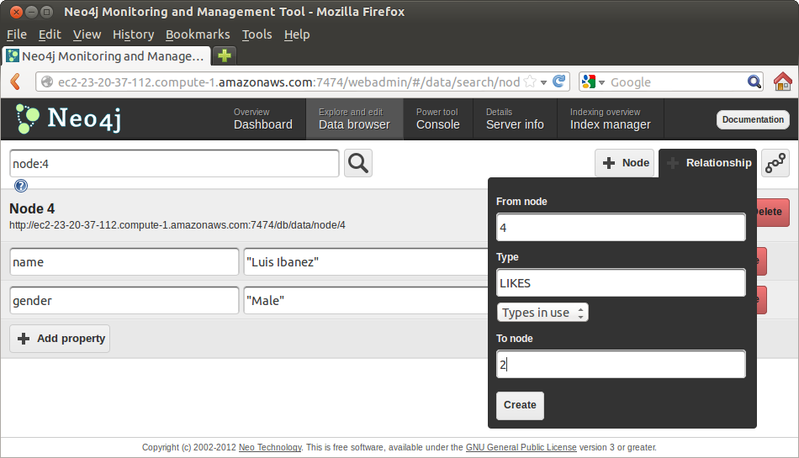
Task: Open a new browser tab with plus icon
Action: pos(224,55)
